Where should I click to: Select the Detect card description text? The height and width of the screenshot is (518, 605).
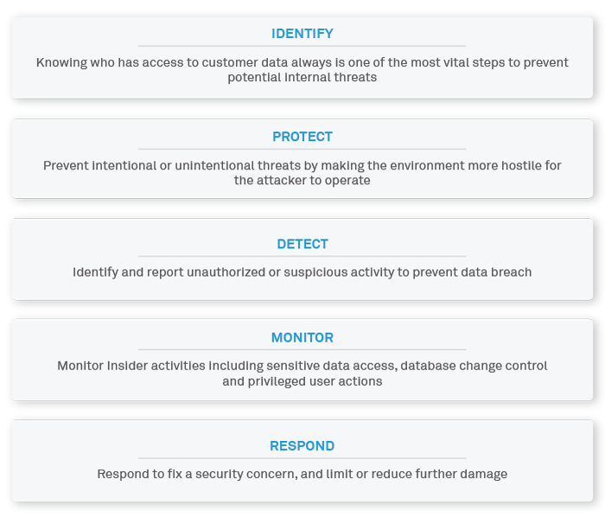click(302, 272)
